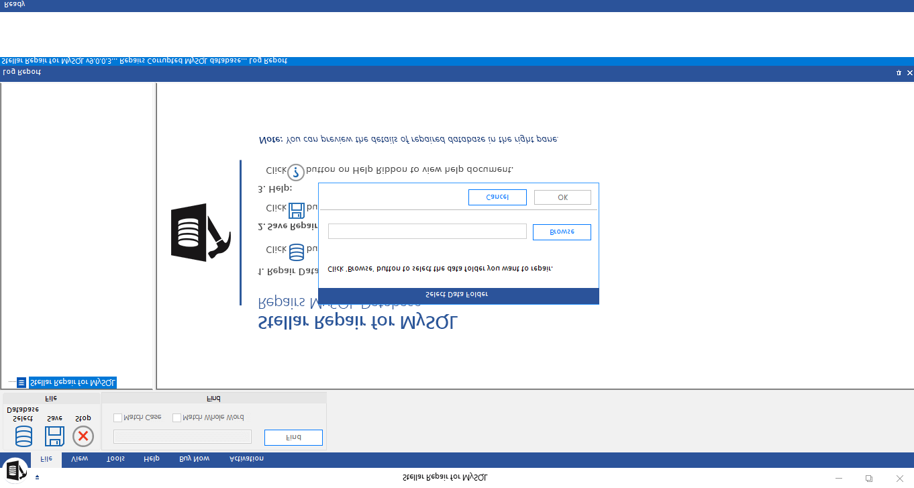
Task: Cancel the Select Data Folder dialog
Action: point(497,197)
